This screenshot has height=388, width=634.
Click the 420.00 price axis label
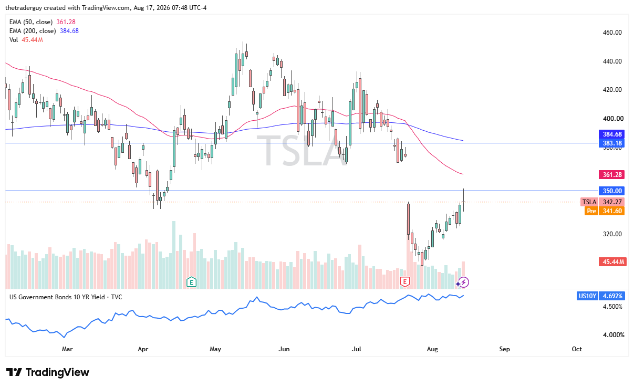612,90
